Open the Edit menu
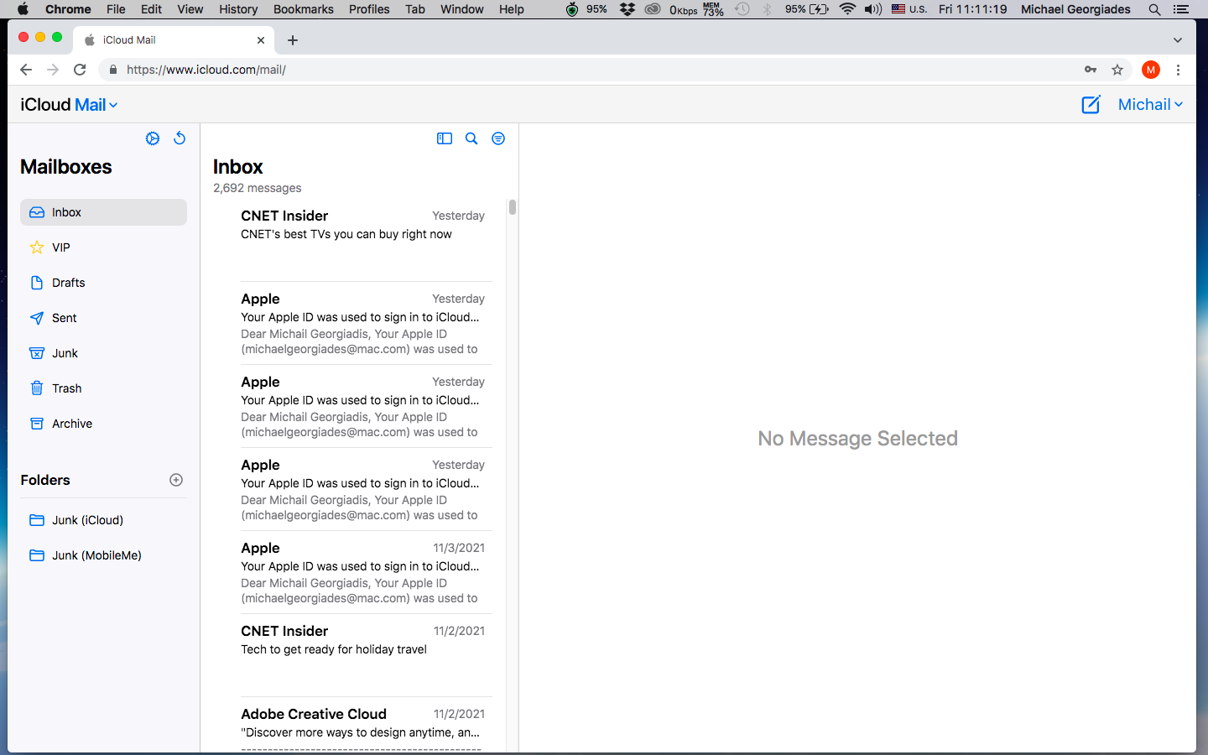The height and width of the screenshot is (755, 1208). pyautogui.click(x=152, y=9)
